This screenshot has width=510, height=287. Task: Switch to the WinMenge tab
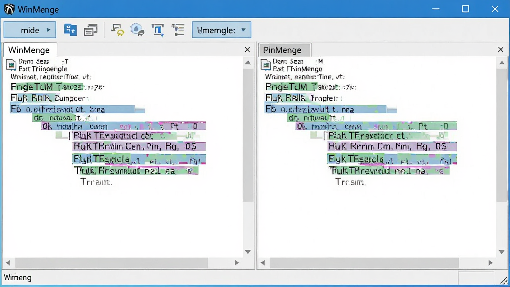pos(30,50)
